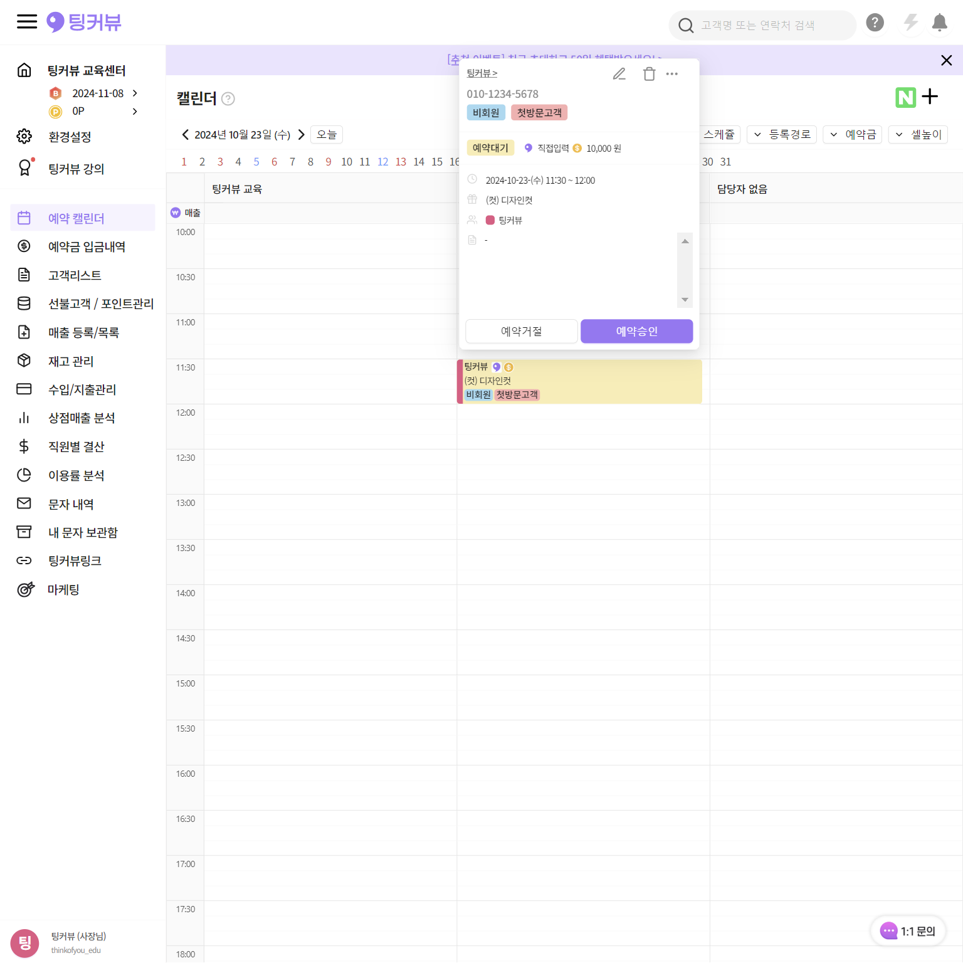The width and height of the screenshot is (963, 963).
Task: Open 1:1 문의 chat bubble
Action: click(908, 931)
